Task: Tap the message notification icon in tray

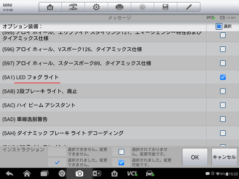Action: (208, 174)
